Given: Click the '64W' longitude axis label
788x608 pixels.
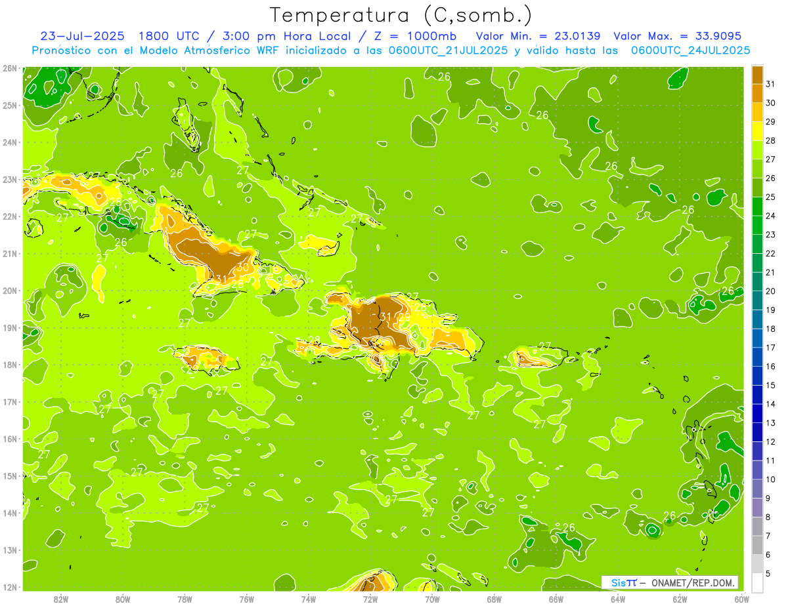Looking at the screenshot, I should 618,599.
